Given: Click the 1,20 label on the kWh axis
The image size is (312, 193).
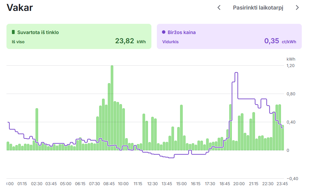Looking at the screenshot, I should tap(291, 65).
